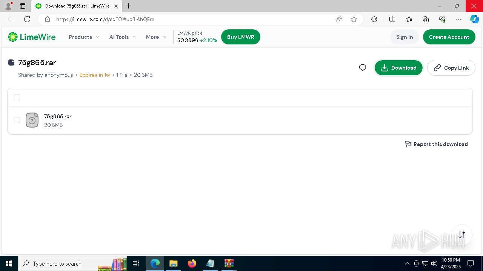Launch Firefox from the taskbar

192,263
